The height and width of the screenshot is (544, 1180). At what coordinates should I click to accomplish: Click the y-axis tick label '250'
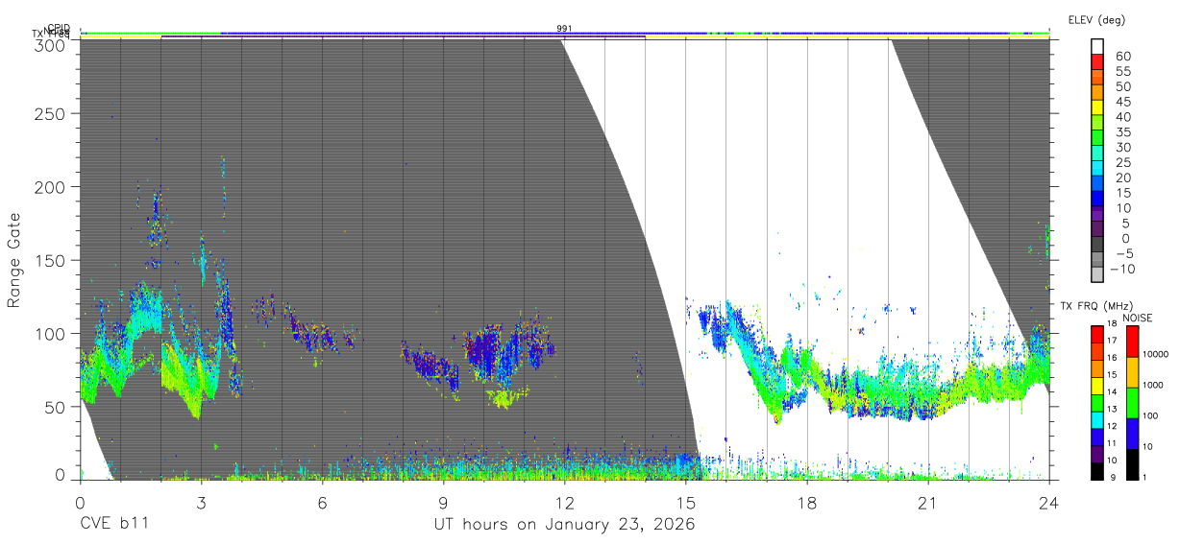(x=51, y=113)
